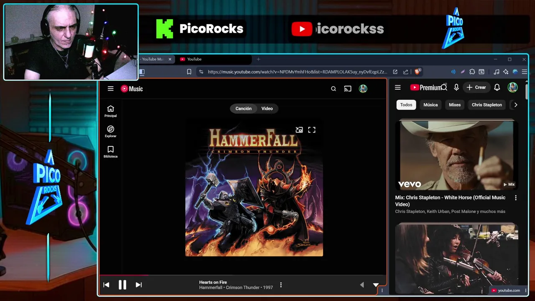Close the YouTube Music tab
535x301 pixels.
[170, 59]
